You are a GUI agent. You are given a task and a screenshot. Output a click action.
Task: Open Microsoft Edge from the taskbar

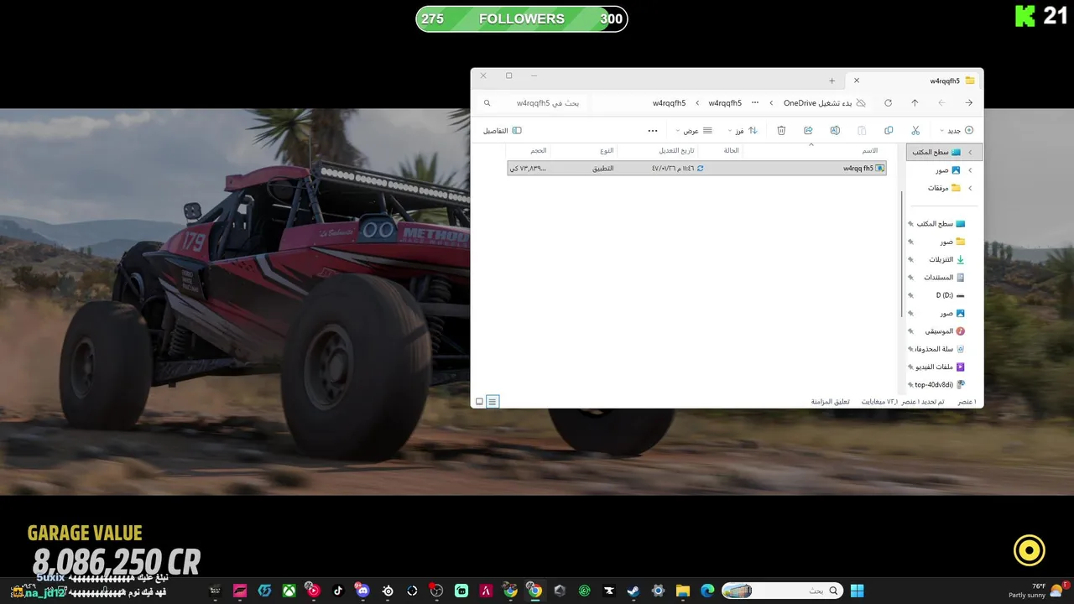[706, 591]
